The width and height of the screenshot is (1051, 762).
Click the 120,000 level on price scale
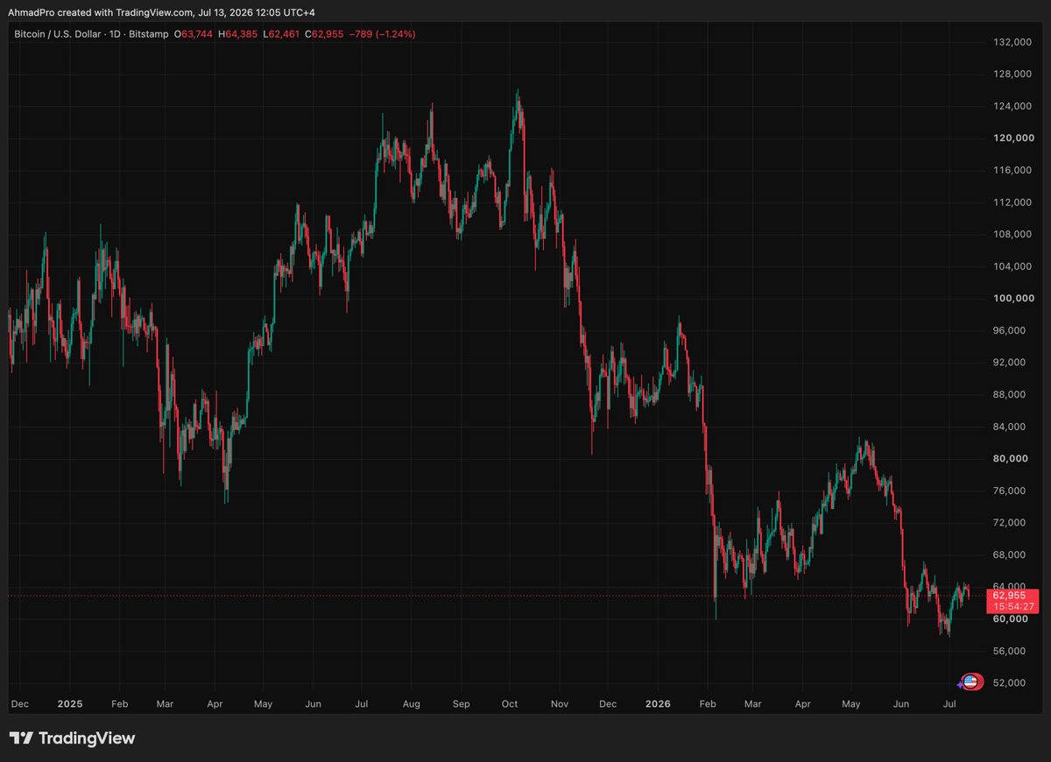[1014, 138]
